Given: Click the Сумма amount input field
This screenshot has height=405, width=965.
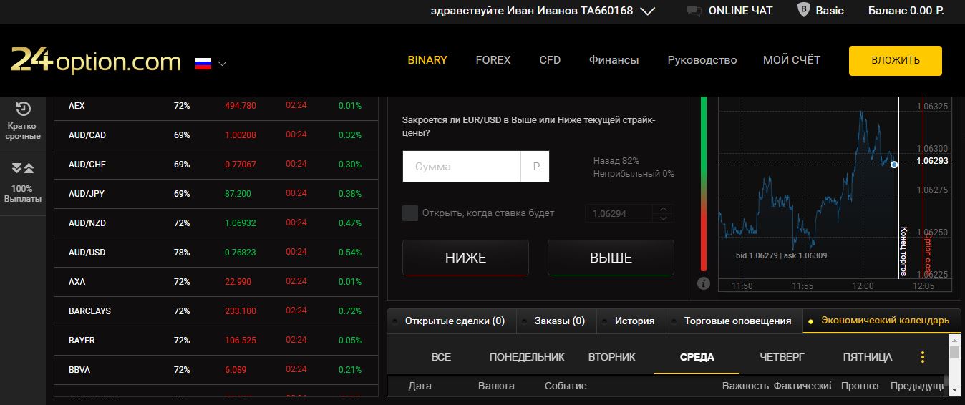Looking at the screenshot, I should click(x=462, y=166).
